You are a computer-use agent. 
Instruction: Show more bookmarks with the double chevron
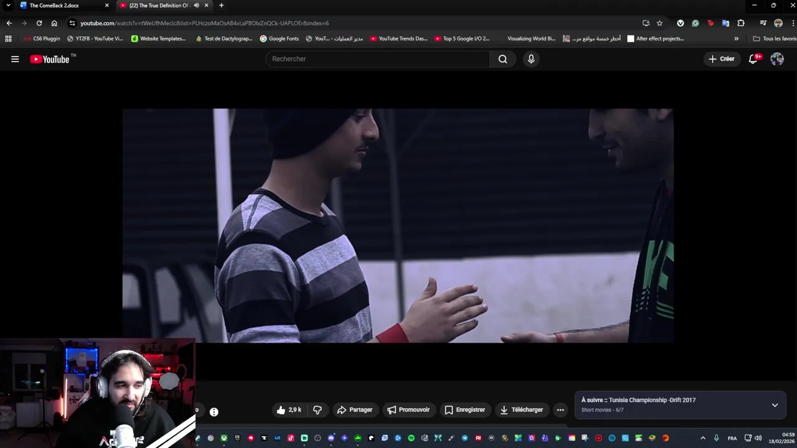click(736, 39)
